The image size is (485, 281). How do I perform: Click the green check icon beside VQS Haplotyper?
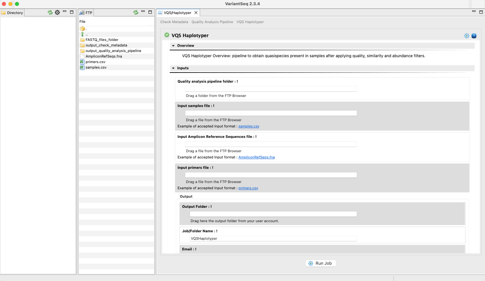[x=167, y=35]
